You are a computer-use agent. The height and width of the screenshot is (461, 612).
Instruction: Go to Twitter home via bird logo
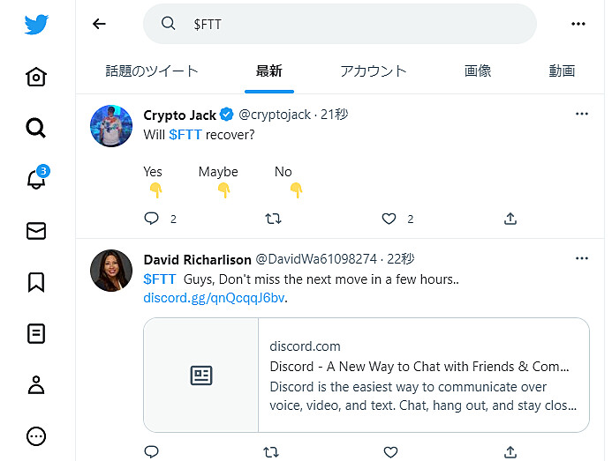coord(36,25)
